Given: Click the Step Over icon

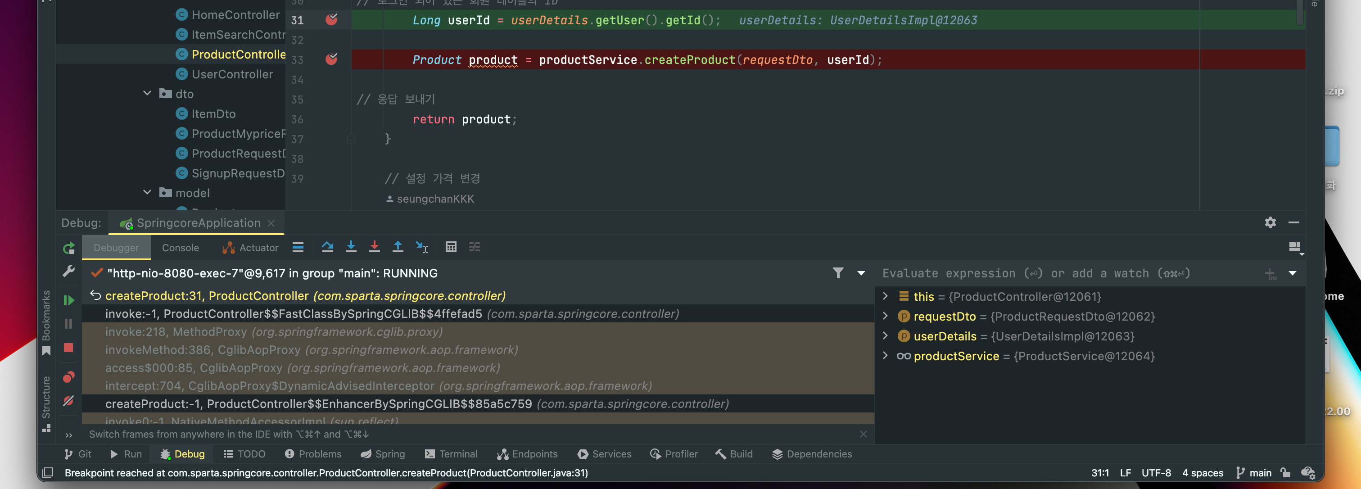Looking at the screenshot, I should [x=328, y=247].
